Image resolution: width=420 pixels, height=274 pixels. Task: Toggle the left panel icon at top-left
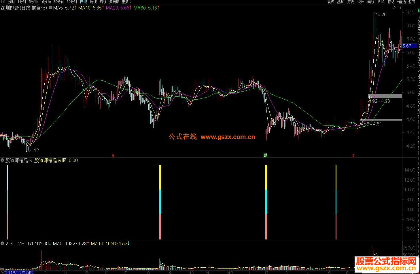tap(3, 2)
